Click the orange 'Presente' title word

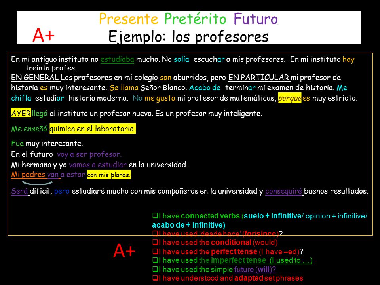coord(128,19)
